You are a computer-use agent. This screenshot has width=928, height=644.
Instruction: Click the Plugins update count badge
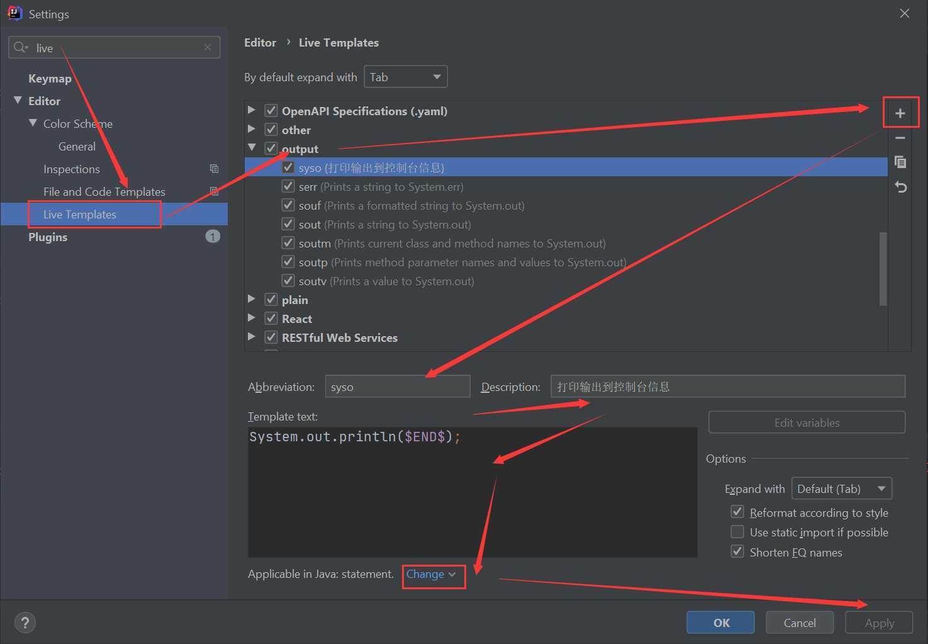(x=213, y=236)
